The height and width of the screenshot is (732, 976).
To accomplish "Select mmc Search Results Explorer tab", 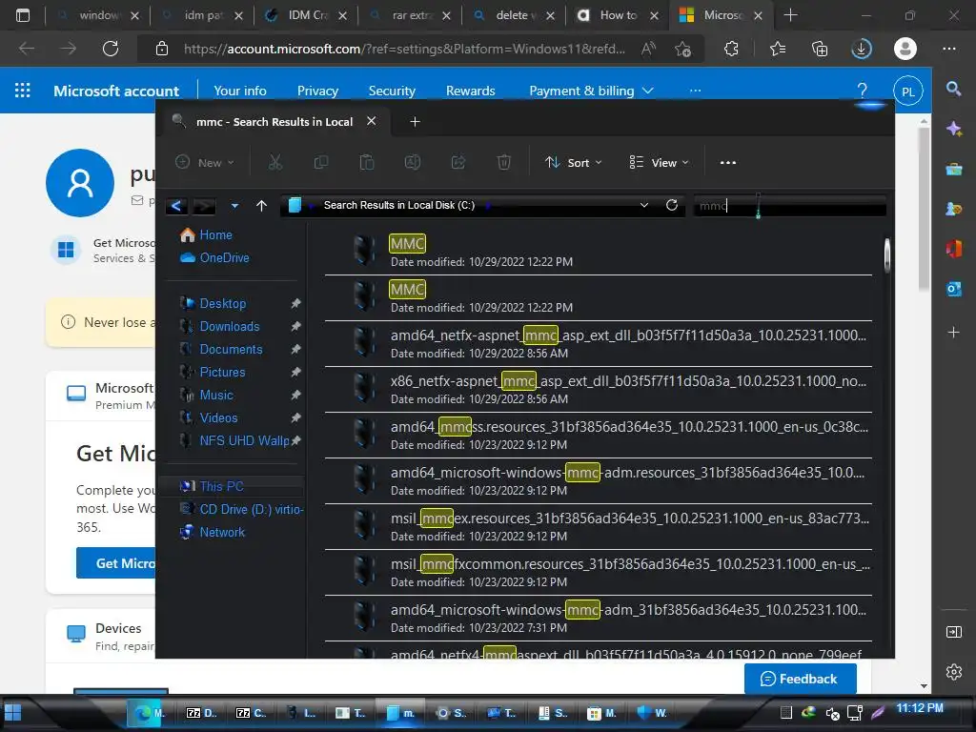I will [274, 121].
